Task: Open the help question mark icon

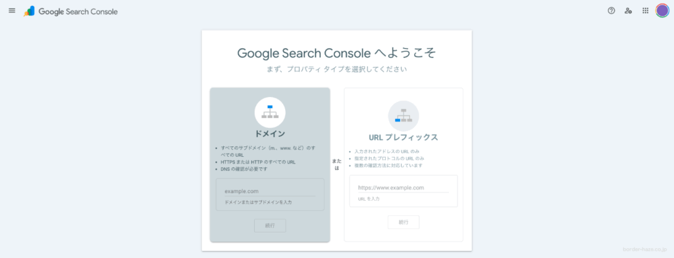Action: click(x=611, y=11)
